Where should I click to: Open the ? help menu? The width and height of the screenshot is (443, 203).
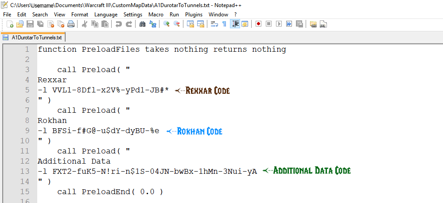pos(235,15)
